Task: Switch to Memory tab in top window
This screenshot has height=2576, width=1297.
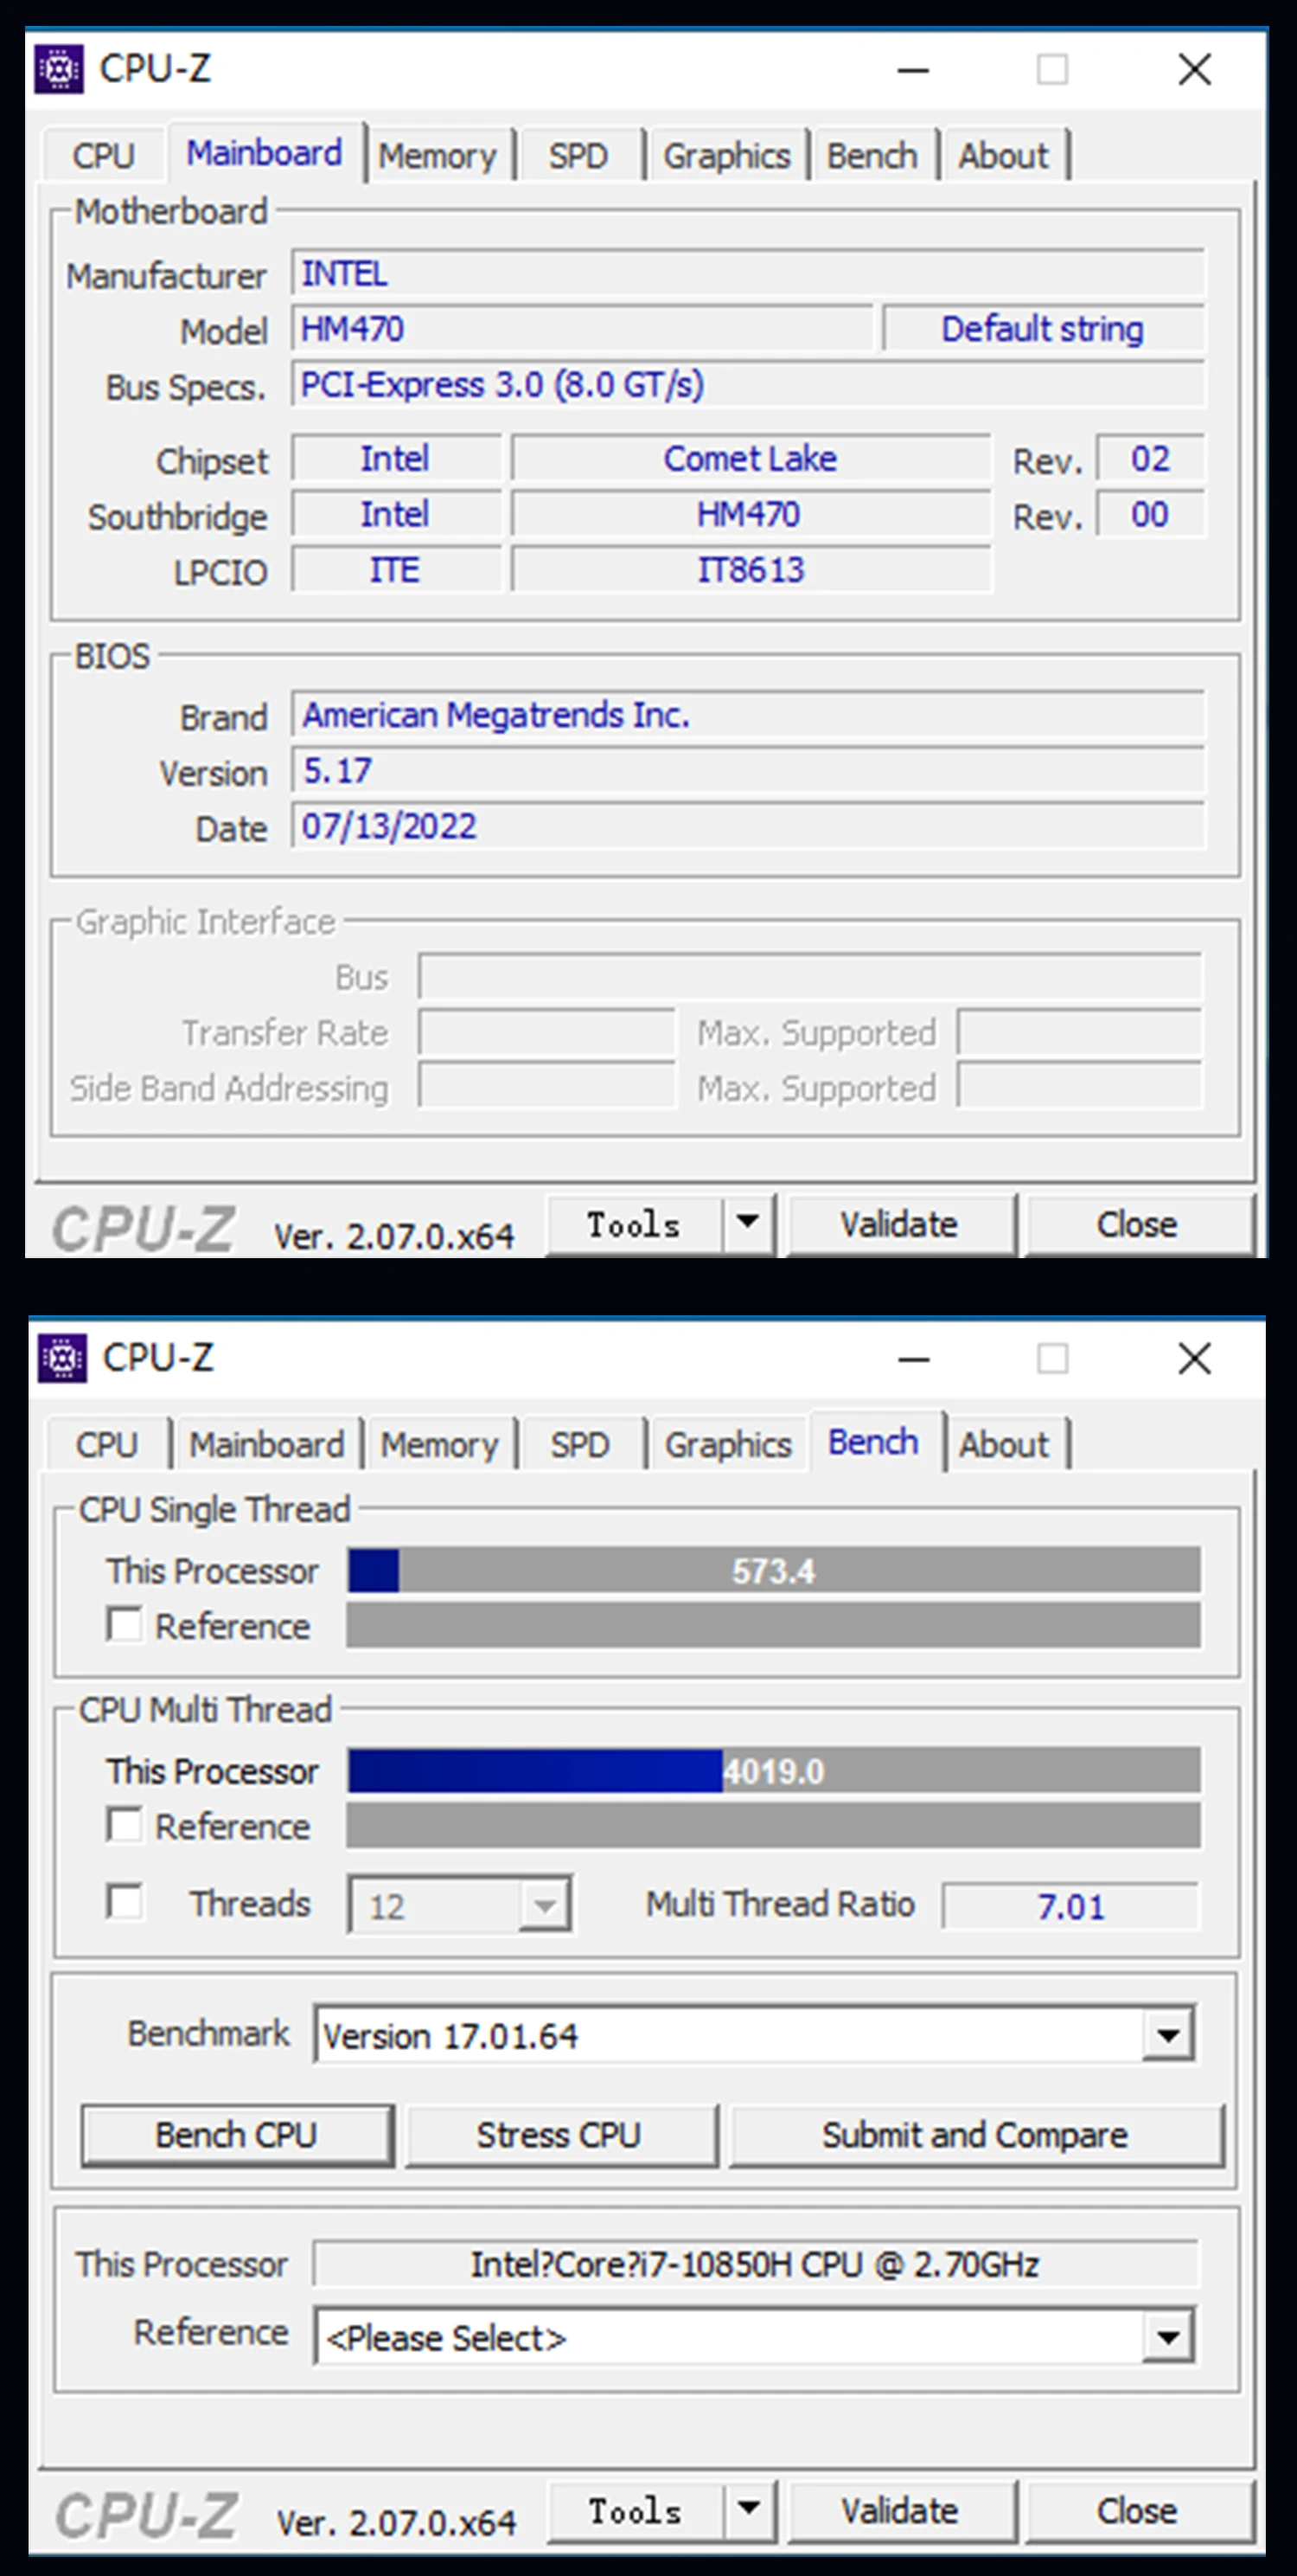Action: (437, 156)
